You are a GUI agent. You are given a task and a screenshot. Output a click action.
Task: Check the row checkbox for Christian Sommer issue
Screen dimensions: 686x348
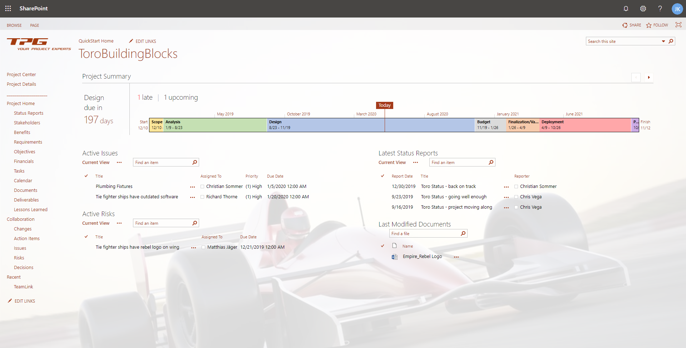pos(203,186)
